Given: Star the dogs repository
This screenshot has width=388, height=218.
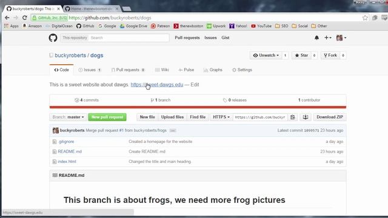Looking at the screenshot, I should [x=301, y=55].
